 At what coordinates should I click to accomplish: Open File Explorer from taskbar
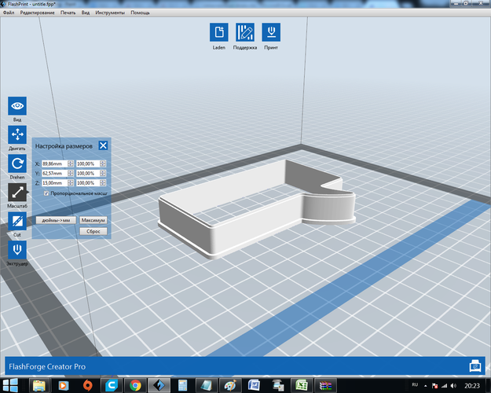click(39, 385)
